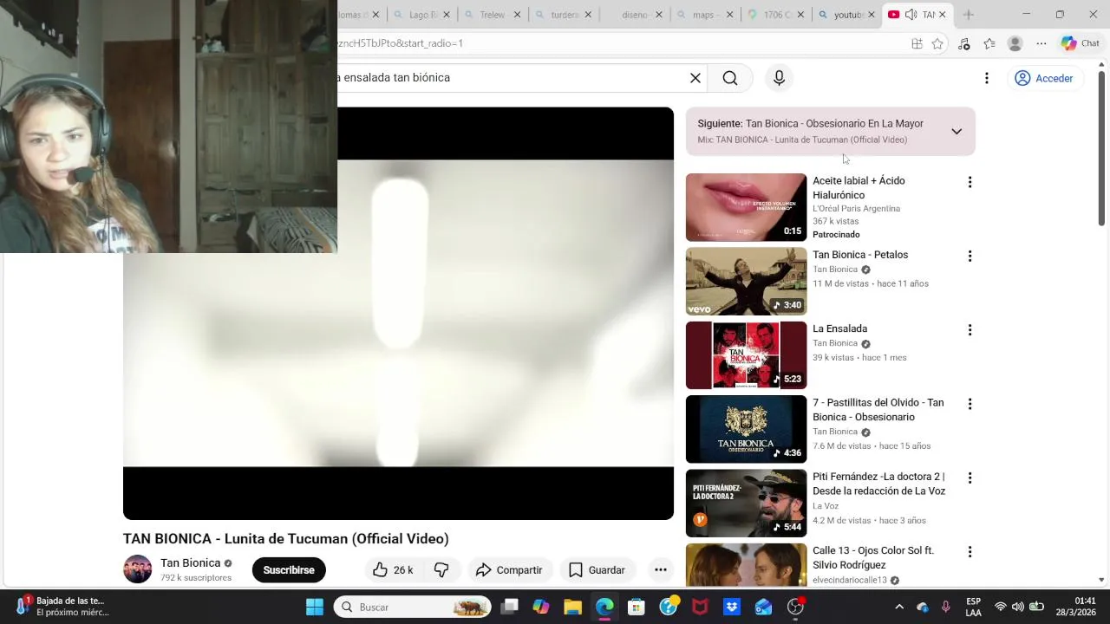Share the video via Compartir
Viewport: 1110px width, 624px height.
509,569
